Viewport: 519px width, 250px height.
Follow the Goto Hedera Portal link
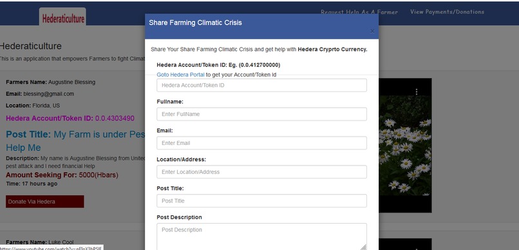(x=180, y=75)
